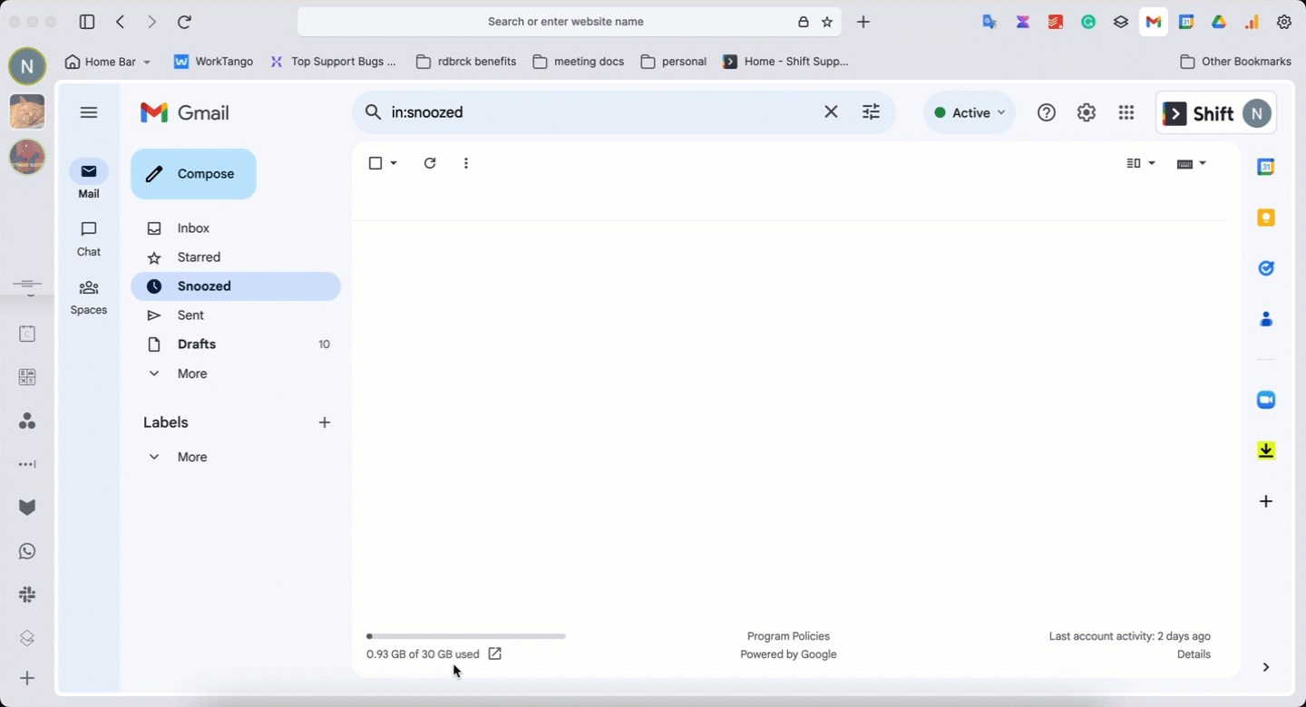Click the Compose button
The image size is (1306, 707).
click(x=193, y=174)
